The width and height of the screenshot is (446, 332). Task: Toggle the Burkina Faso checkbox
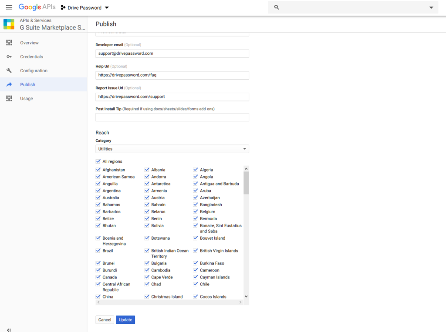(196, 263)
